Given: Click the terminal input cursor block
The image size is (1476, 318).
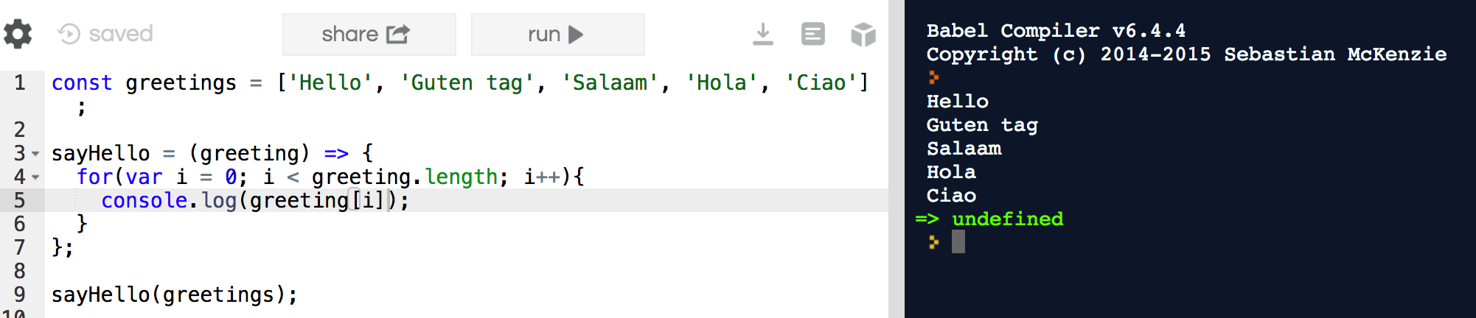Looking at the screenshot, I should tap(958, 241).
